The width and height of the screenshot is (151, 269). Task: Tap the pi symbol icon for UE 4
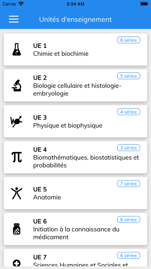click(x=17, y=157)
